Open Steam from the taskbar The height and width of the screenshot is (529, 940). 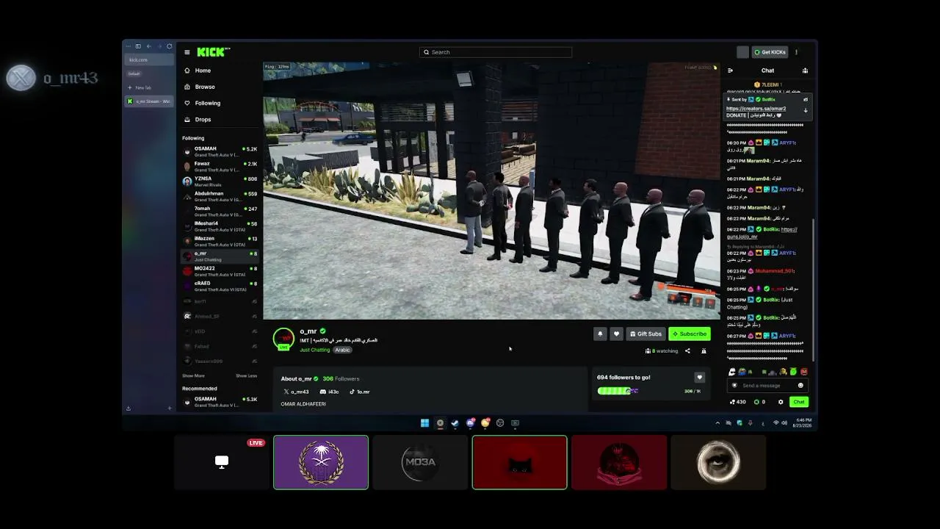coord(455,422)
